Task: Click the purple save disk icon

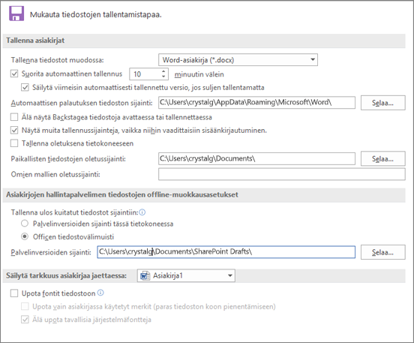Action: click(16, 14)
